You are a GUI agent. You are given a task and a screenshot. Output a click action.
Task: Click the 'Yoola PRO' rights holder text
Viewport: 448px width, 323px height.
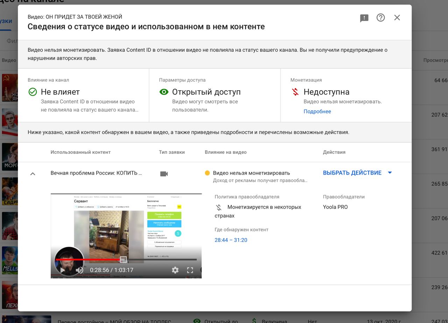tap(335, 207)
